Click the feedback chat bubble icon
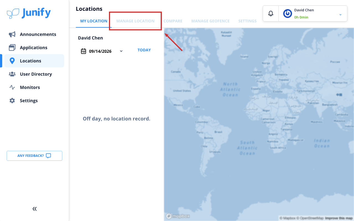 (48, 156)
